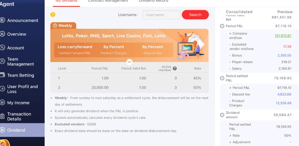
Task: Click the Team Betting icon
Action: click(3, 75)
